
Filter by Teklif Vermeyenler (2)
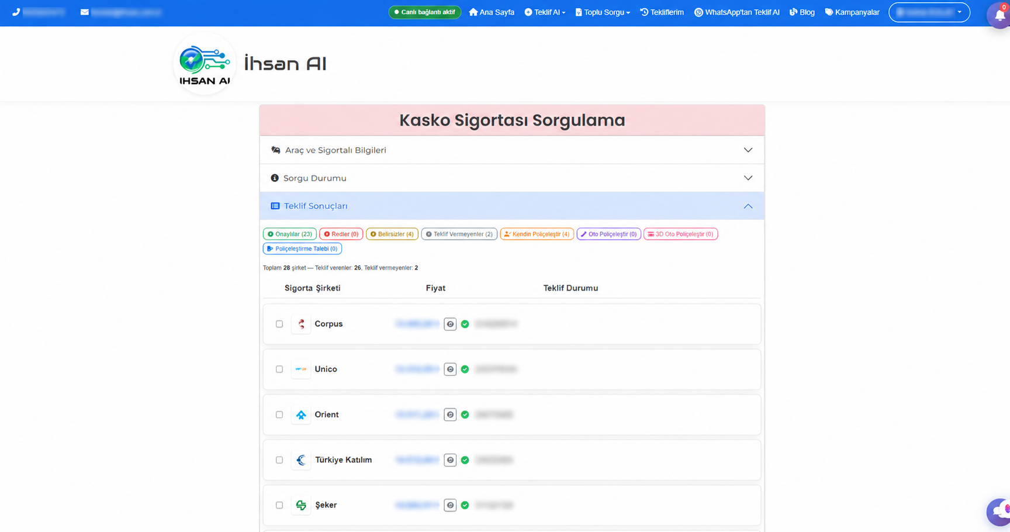(459, 234)
